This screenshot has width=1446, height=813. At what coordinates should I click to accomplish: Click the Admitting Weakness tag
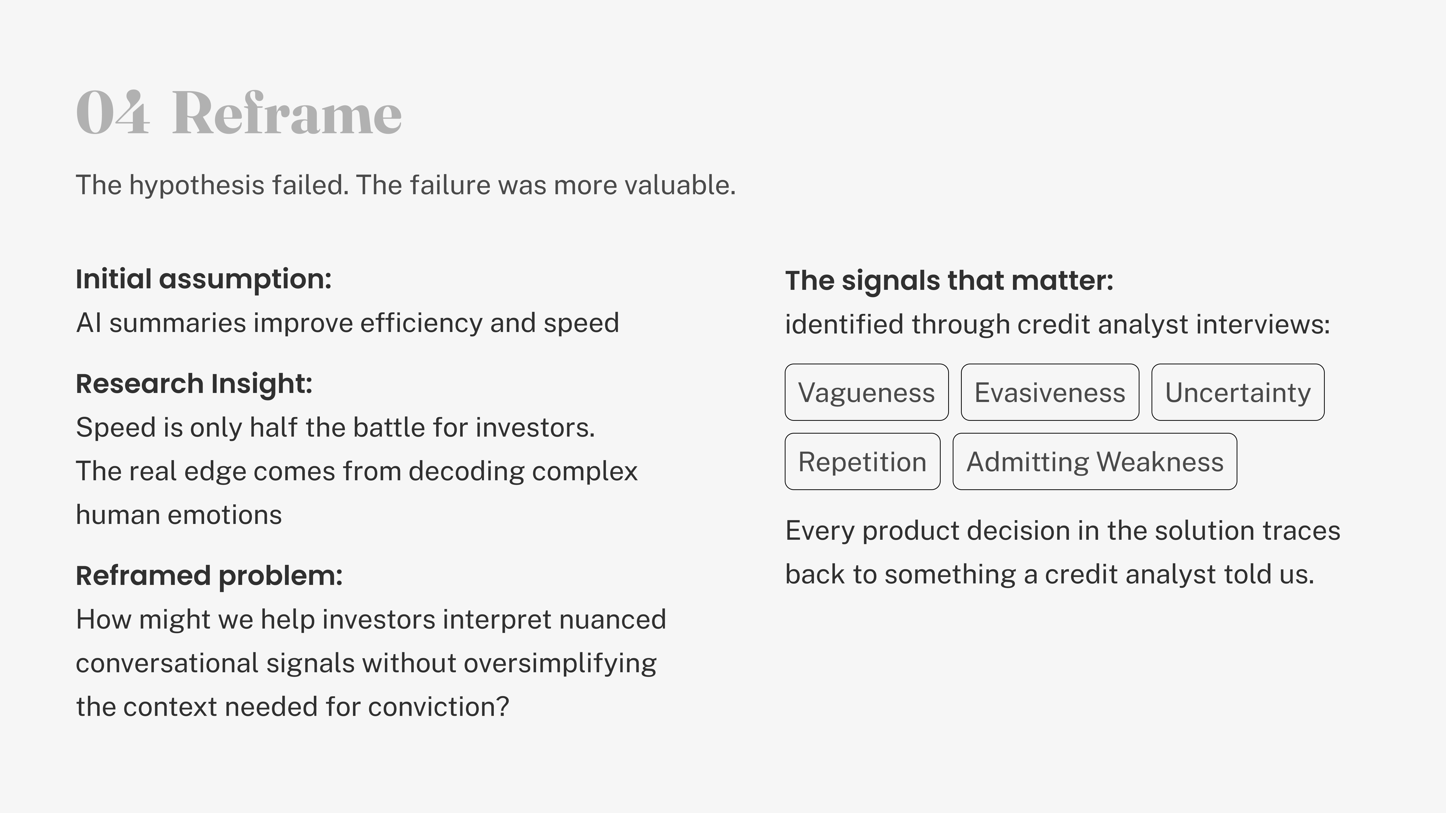pyautogui.click(x=1095, y=461)
